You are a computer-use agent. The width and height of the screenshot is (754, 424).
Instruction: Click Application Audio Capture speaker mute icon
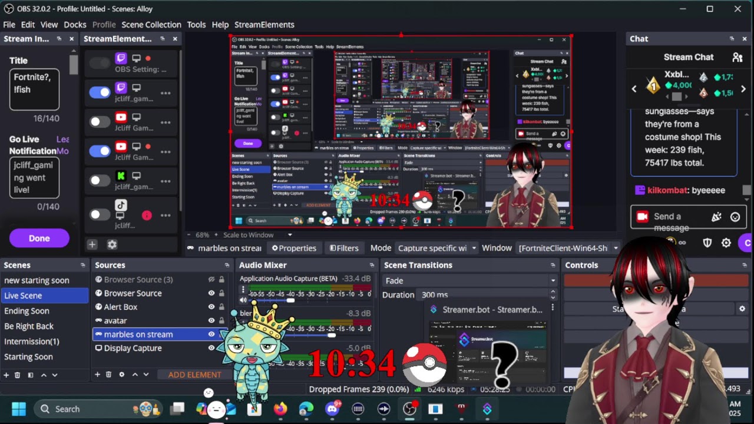pos(243,300)
